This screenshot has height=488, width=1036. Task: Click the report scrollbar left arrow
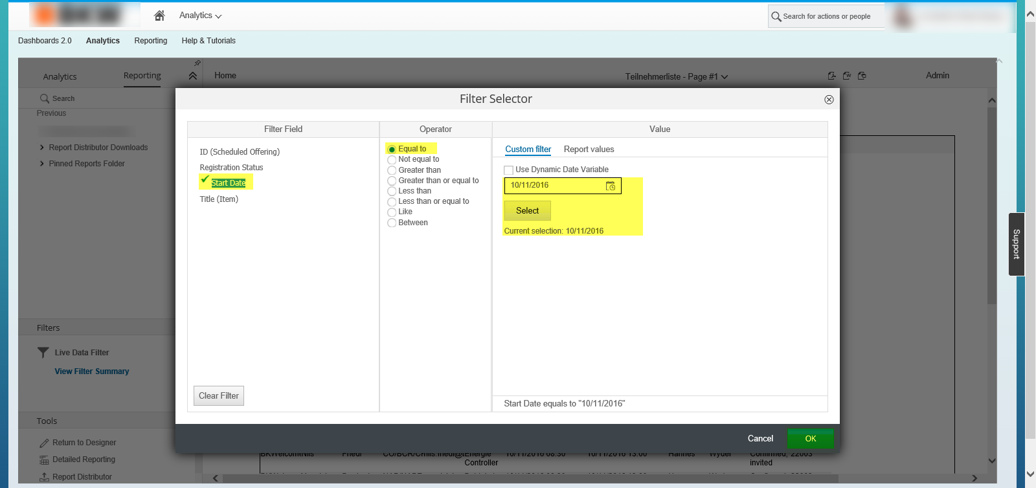tap(216, 478)
